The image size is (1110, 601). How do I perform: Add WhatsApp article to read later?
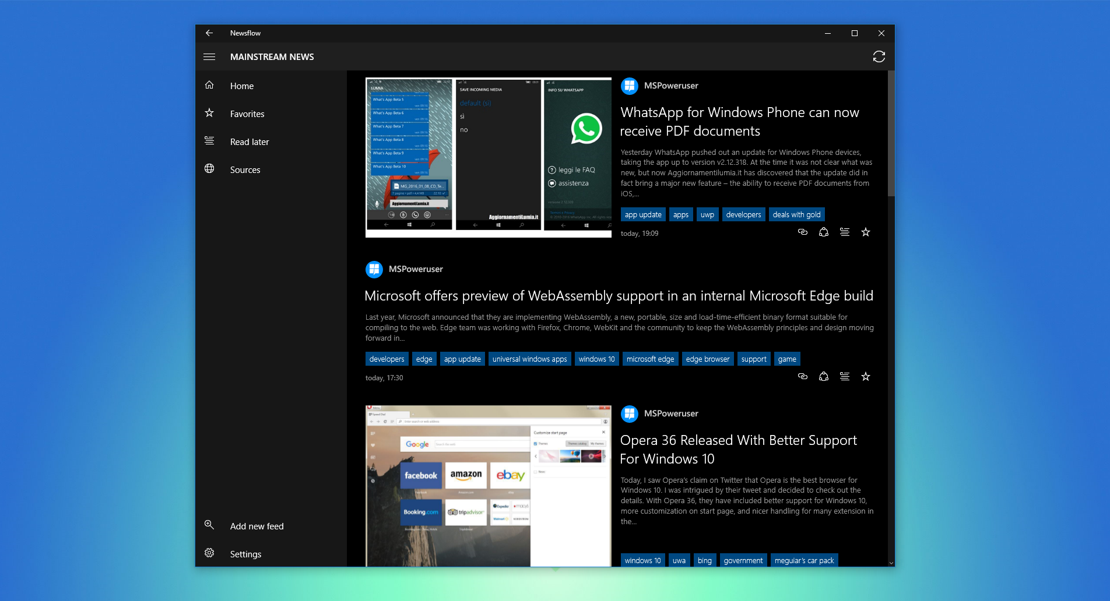pos(845,232)
